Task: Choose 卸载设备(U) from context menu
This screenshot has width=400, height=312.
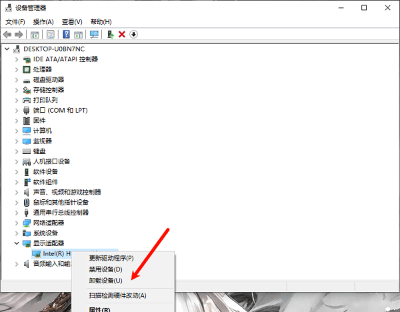Action: (105, 281)
